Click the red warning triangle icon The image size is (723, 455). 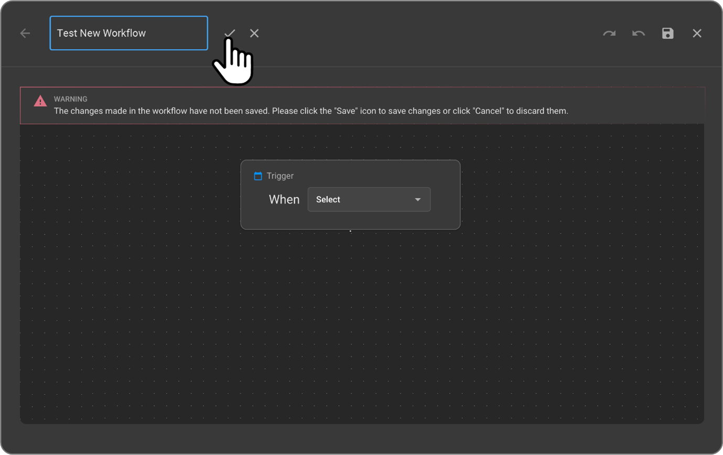[x=40, y=101]
